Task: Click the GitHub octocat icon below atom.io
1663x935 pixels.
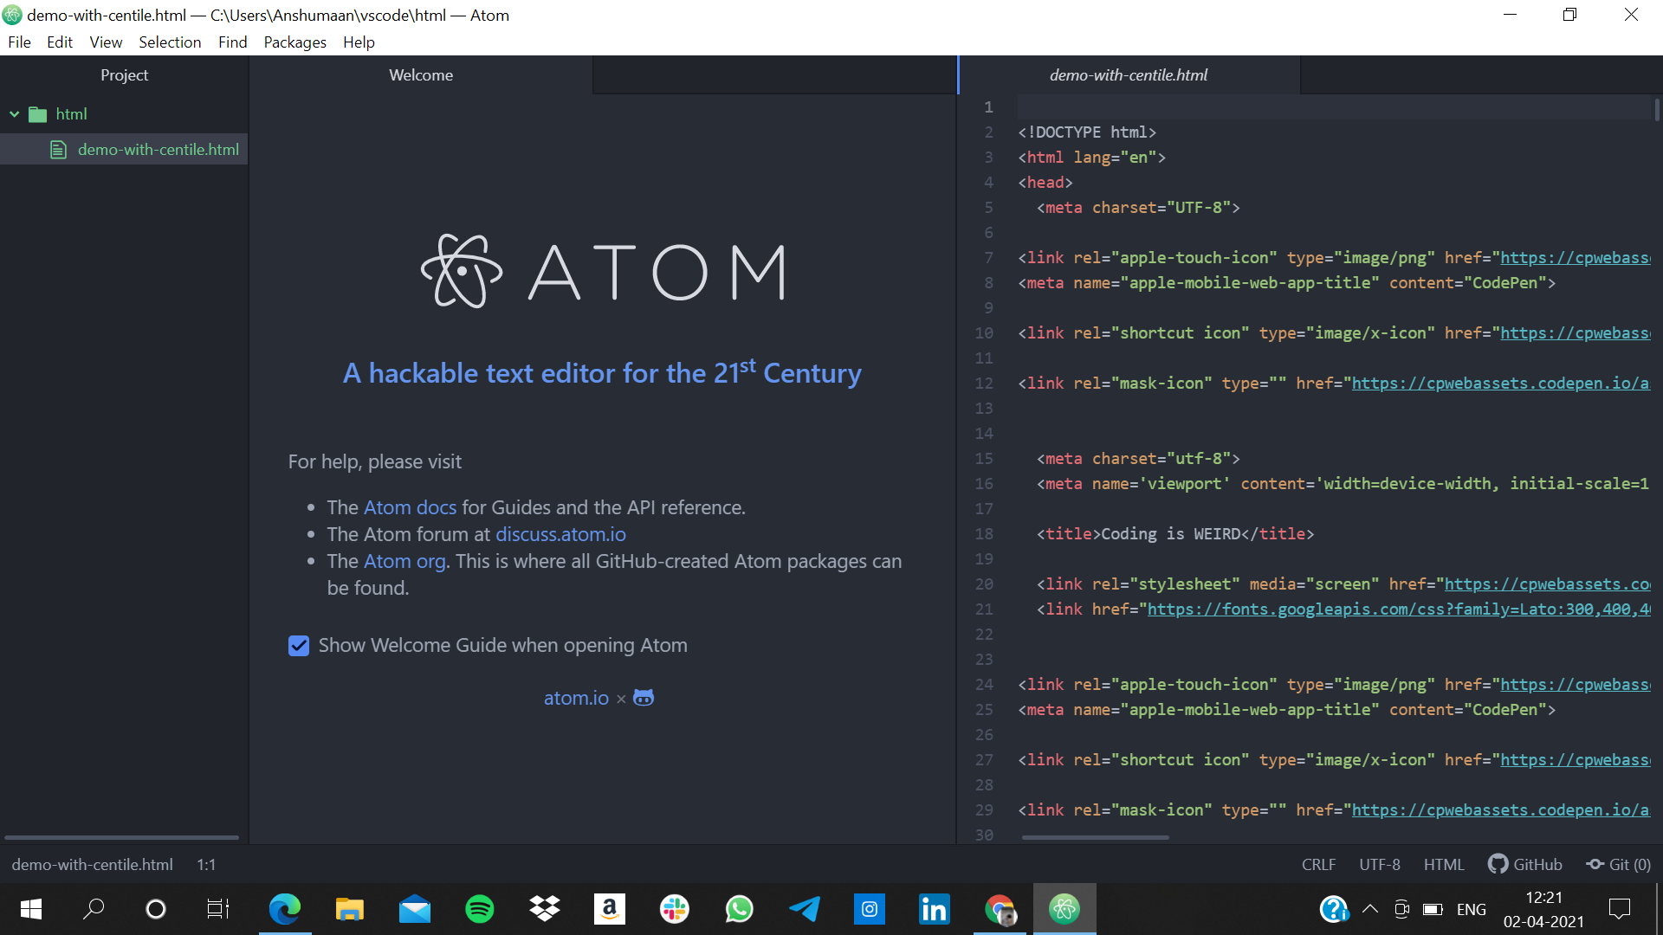Action: click(644, 698)
